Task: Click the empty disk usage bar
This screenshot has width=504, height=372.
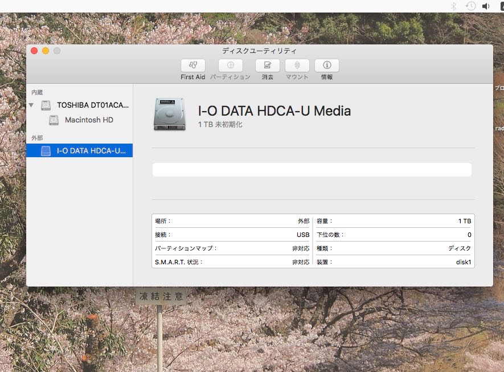Action: [312, 170]
